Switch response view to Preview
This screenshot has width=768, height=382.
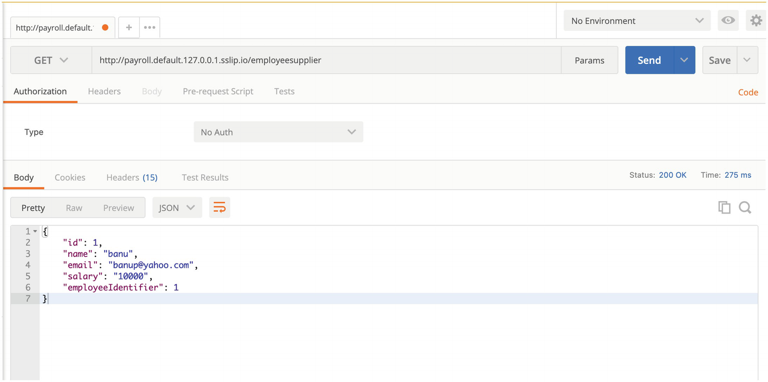(118, 208)
